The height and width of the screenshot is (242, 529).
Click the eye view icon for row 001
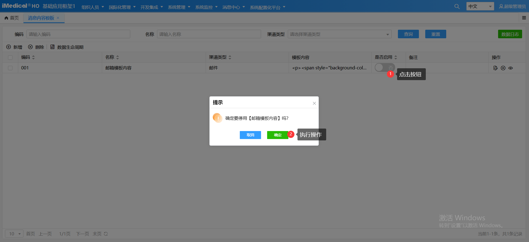tap(511, 68)
